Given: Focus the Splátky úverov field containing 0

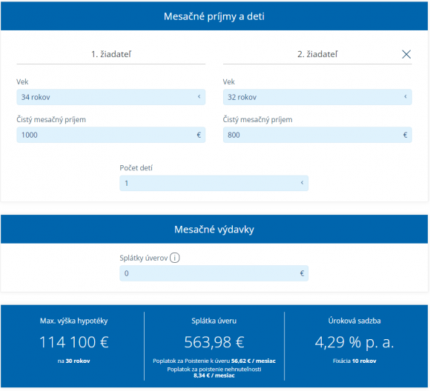Looking at the screenshot, I should tap(214, 273).
